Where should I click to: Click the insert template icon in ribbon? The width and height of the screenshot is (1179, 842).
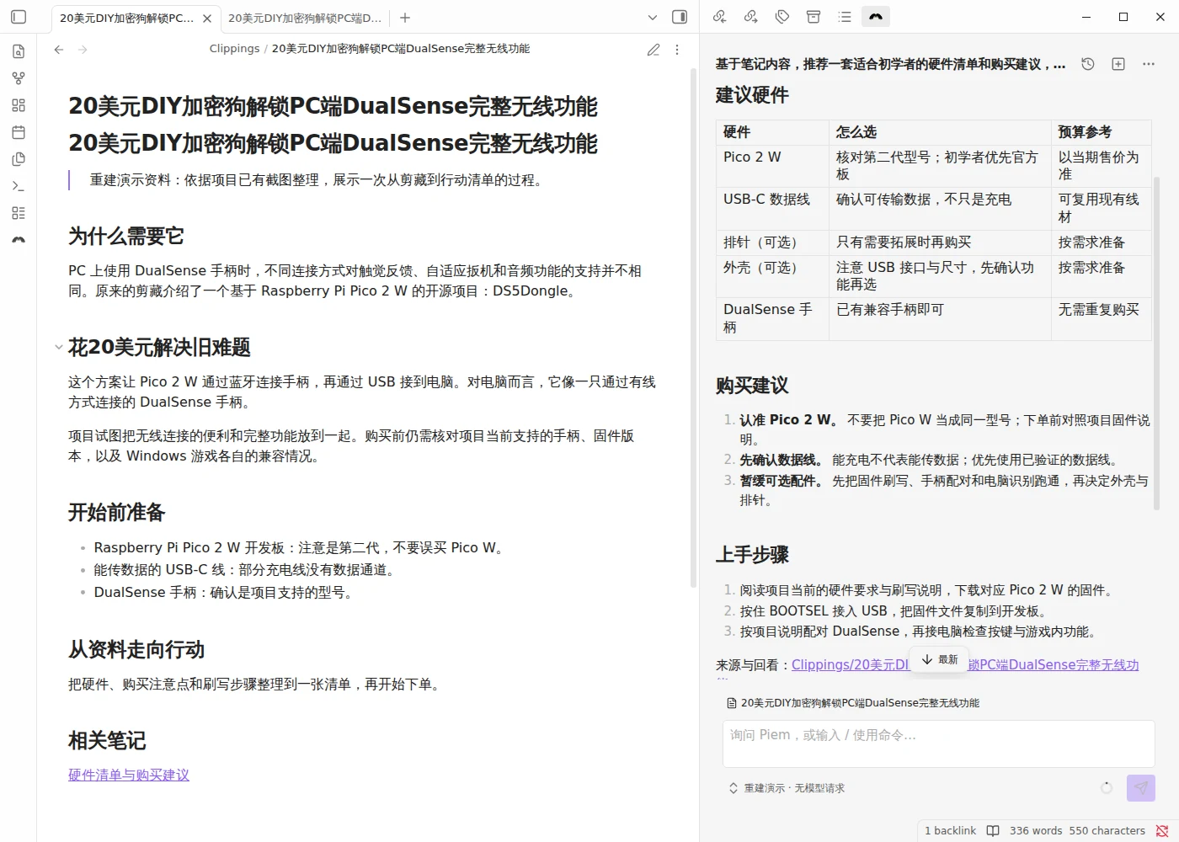(x=19, y=159)
